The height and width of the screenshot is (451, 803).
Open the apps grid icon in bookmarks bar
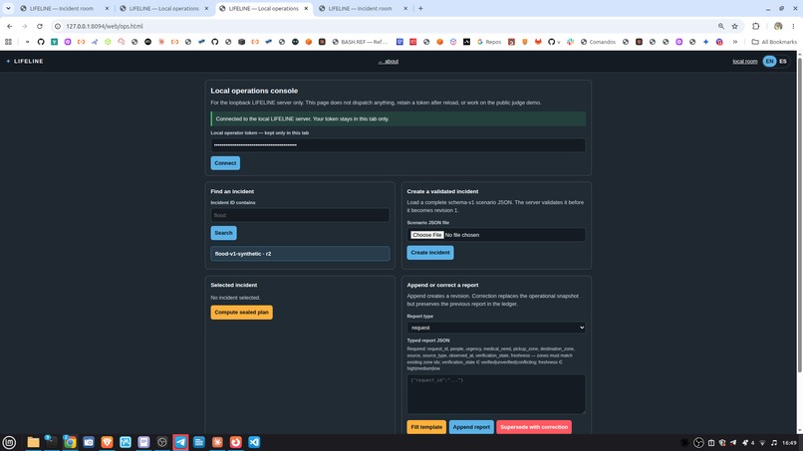pos(8,42)
